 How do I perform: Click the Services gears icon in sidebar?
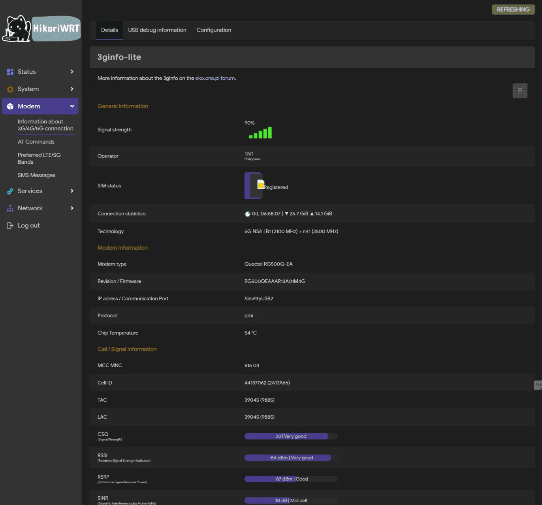pyautogui.click(x=10, y=191)
